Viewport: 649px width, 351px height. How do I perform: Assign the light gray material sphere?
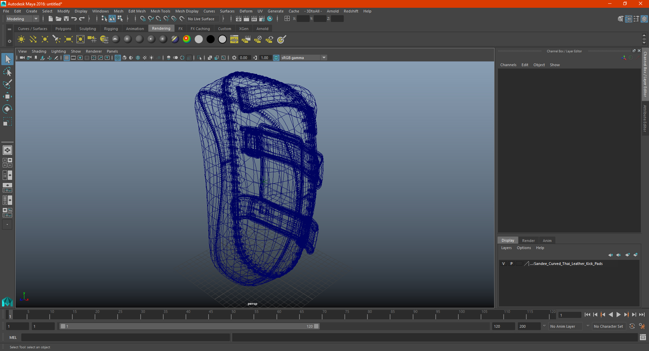pos(199,39)
